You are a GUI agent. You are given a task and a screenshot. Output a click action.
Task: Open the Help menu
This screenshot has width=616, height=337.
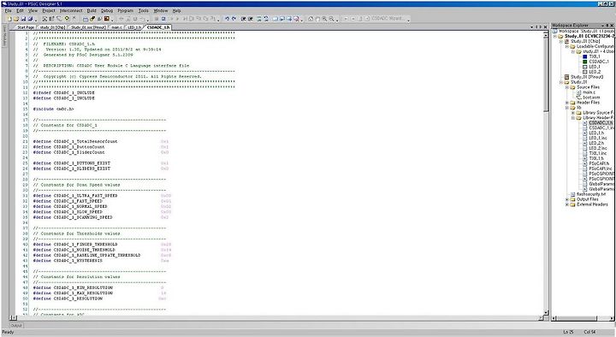(177, 10)
